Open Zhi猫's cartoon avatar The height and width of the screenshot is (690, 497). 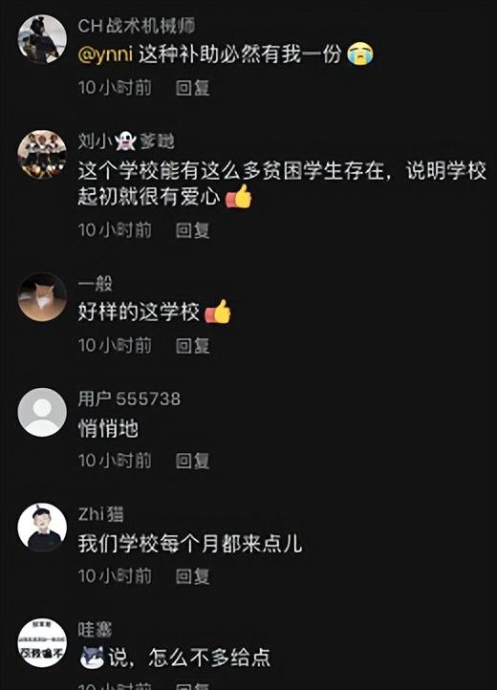42,528
